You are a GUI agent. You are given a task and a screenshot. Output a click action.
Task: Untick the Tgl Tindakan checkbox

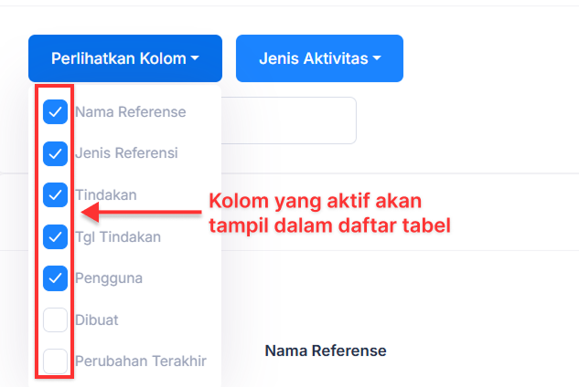tap(56, 237)
